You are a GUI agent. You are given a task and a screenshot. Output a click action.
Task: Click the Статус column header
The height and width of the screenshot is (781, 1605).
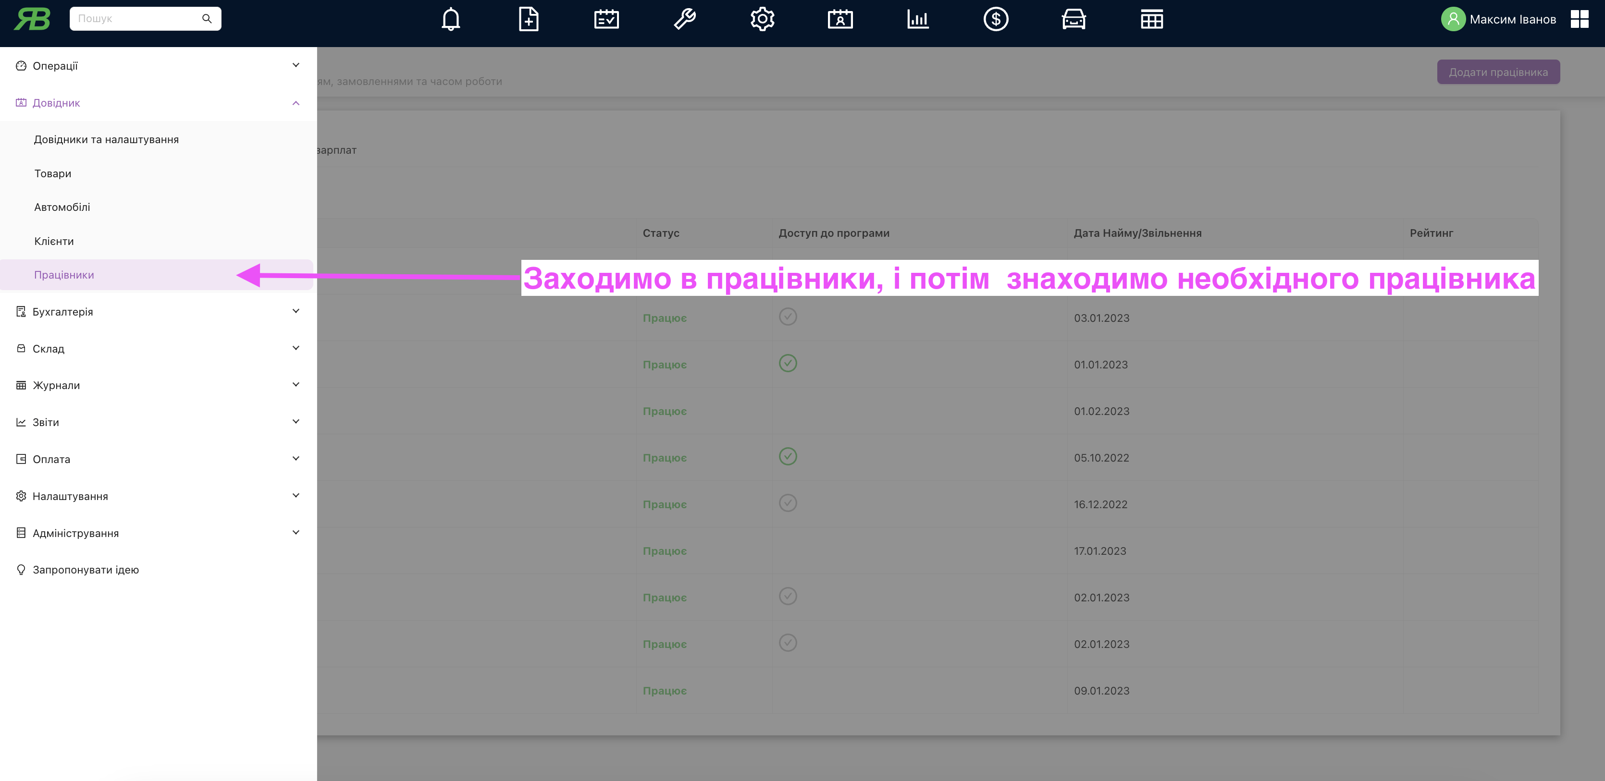coord(660,233)
